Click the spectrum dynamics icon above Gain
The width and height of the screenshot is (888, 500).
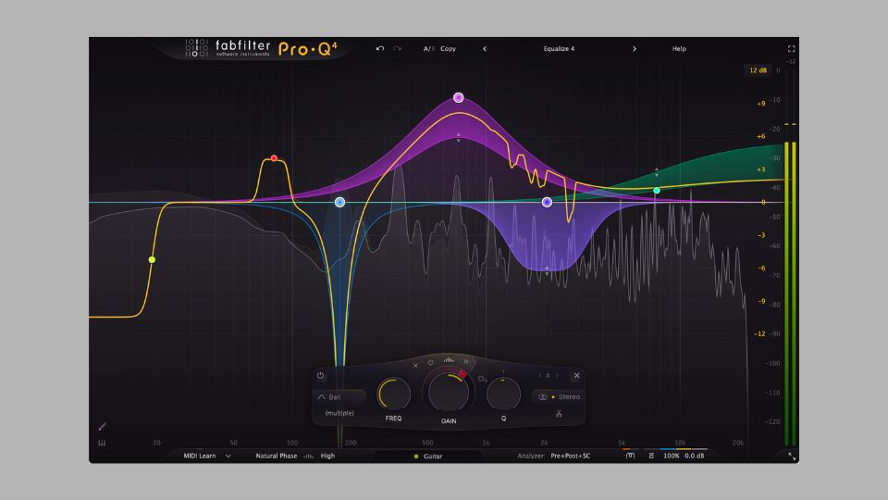(449, 361)
